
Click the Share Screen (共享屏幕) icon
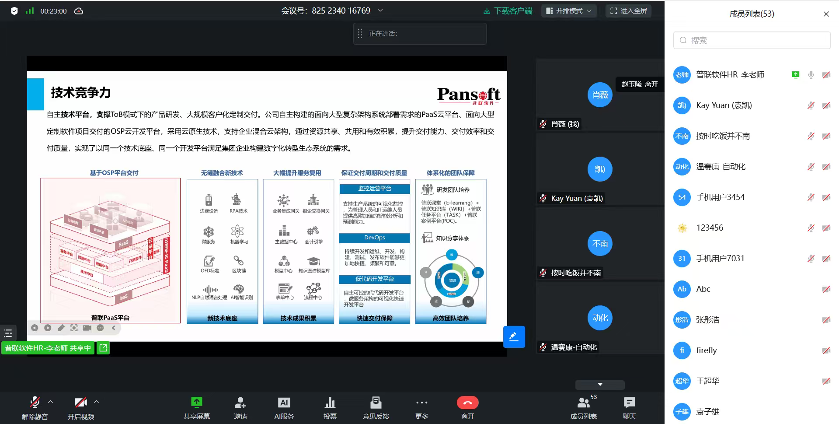click(196, 403)
